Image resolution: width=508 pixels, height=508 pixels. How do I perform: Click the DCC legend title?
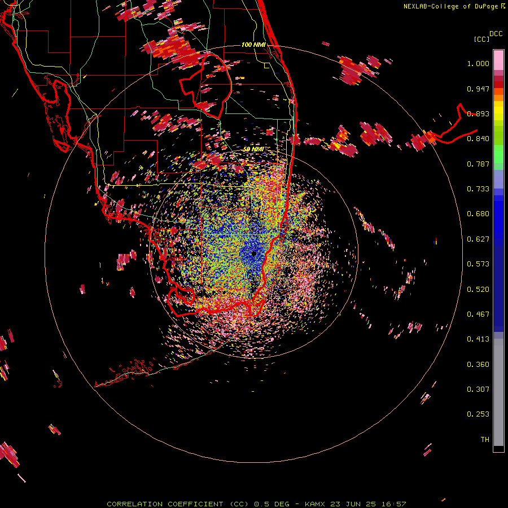[496, 34]
